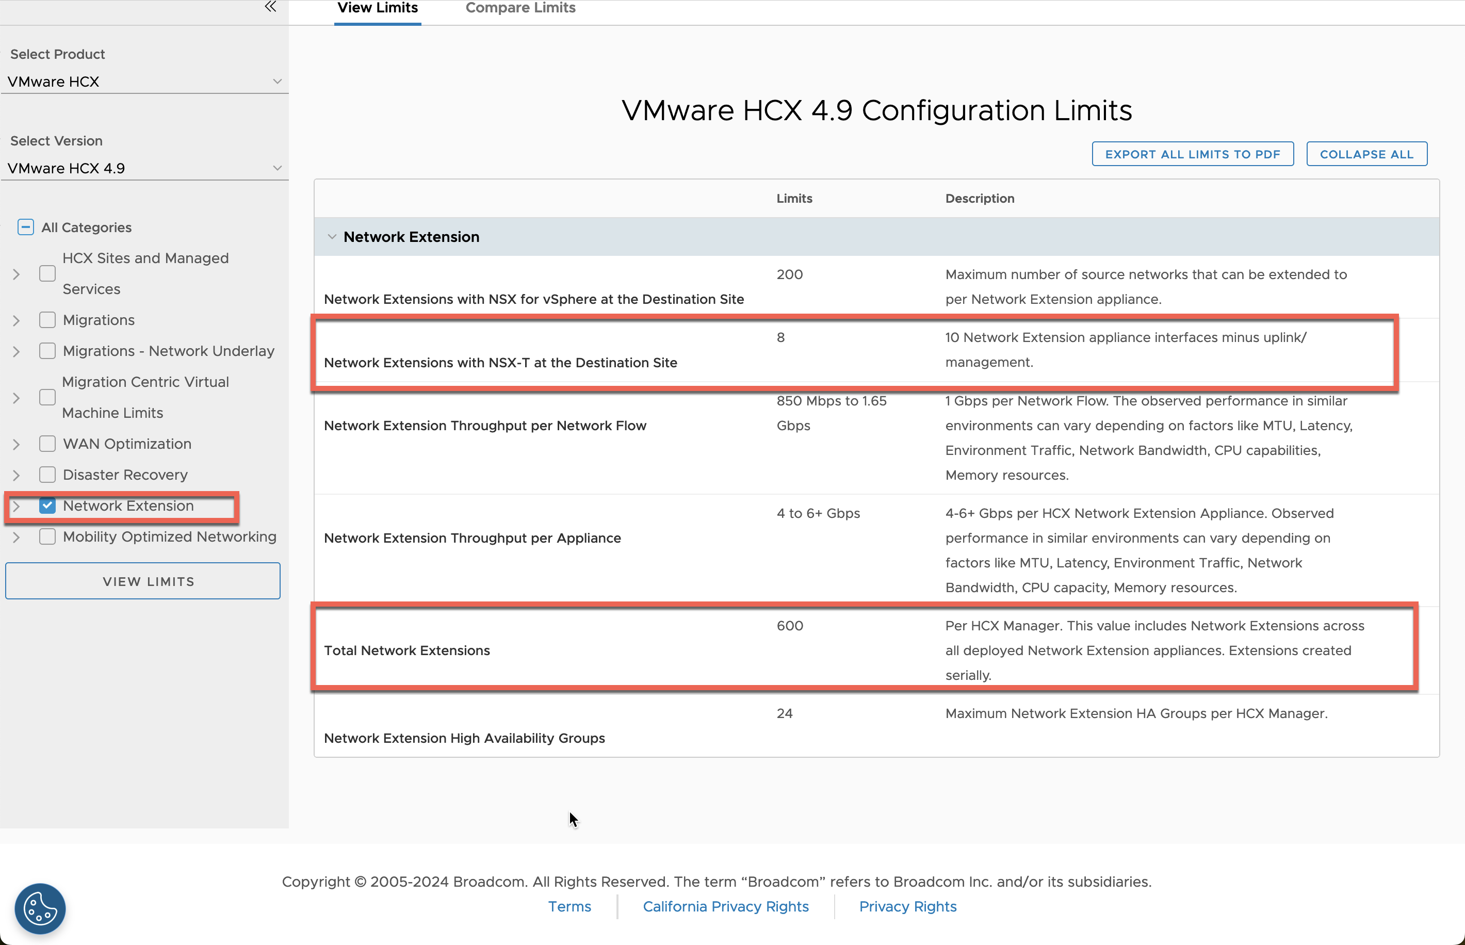Expand the Migrations category tree

[15, 320]
